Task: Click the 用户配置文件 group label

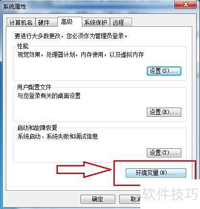Action: (34, 87)
